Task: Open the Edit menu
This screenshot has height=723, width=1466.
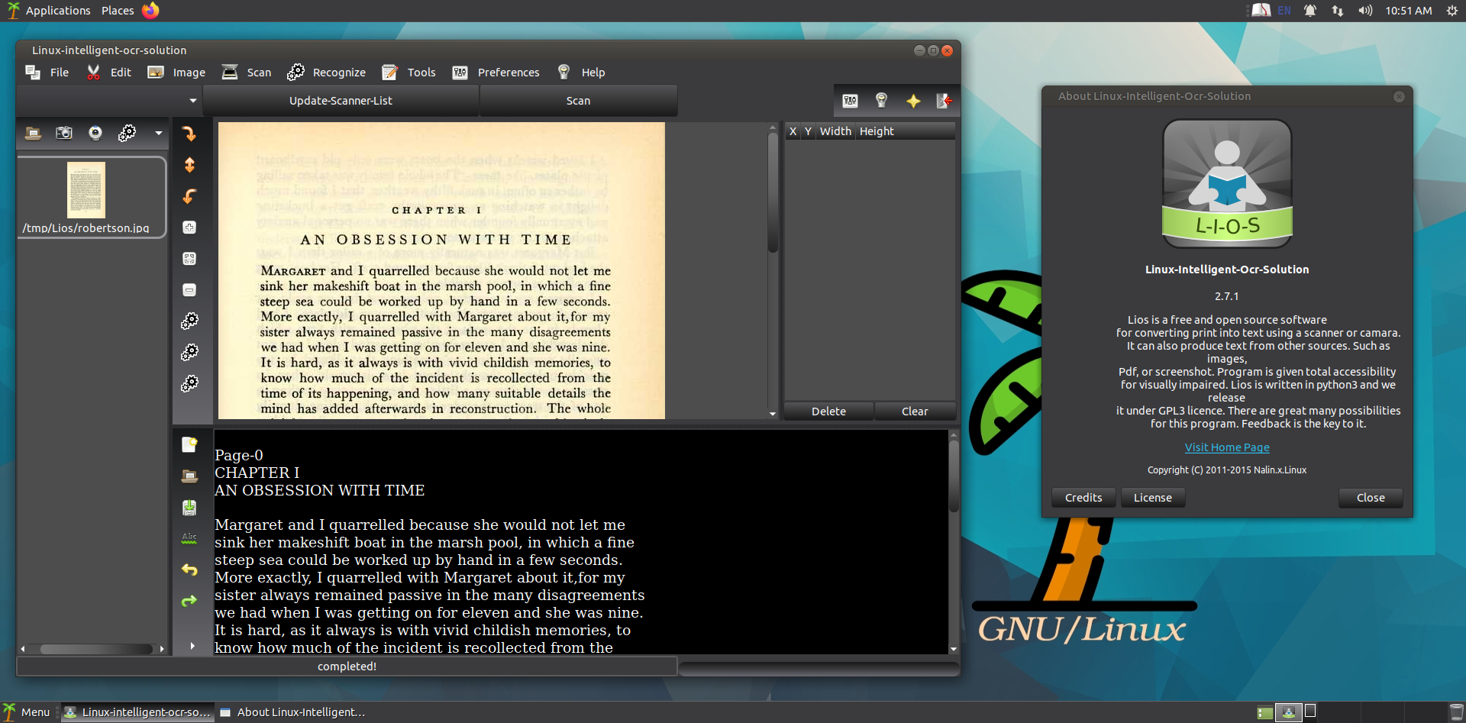Action: (108, 73)
